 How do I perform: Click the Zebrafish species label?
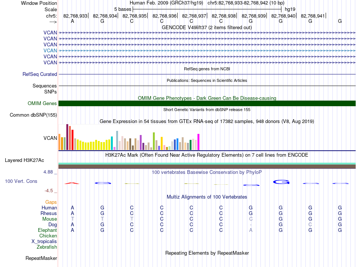point(47,247)
